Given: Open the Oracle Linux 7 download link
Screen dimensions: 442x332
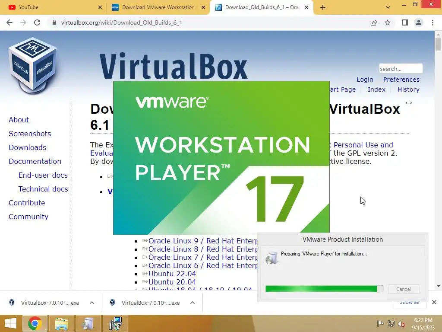Looking at the screenshot, I should pyautogui.click(x=203, y=257).
